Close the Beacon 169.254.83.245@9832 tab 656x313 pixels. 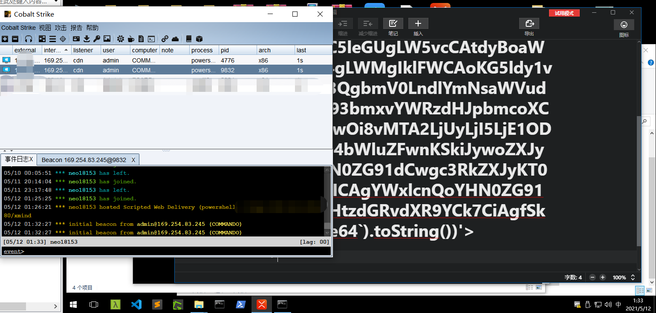(x=133, y=160)
